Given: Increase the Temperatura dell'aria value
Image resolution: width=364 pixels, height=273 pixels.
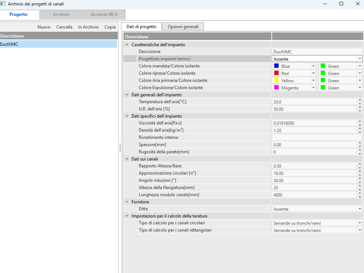Looking at the screenshot, I should (359, 100).
